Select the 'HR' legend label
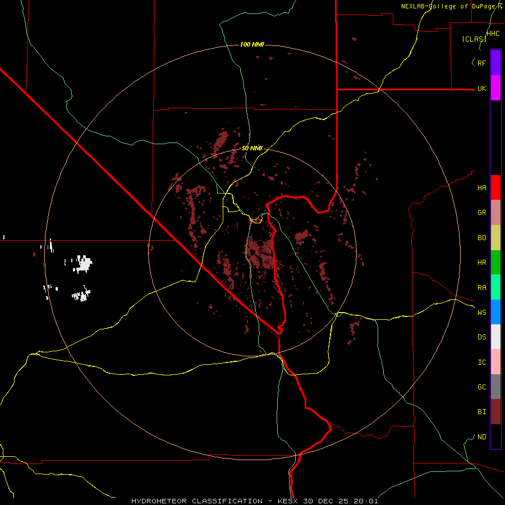Viewport: 505px width, 505px height. (481, 263)
